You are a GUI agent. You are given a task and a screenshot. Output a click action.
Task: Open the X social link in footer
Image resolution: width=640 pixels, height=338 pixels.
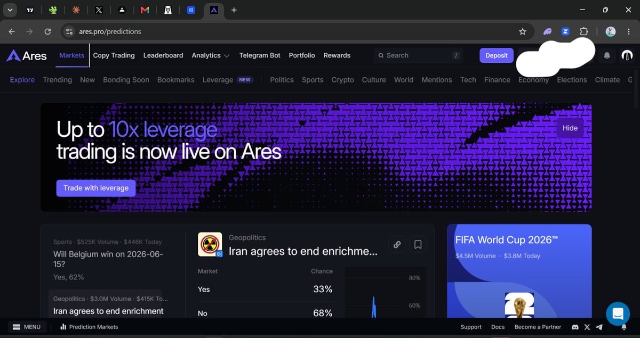587,327
